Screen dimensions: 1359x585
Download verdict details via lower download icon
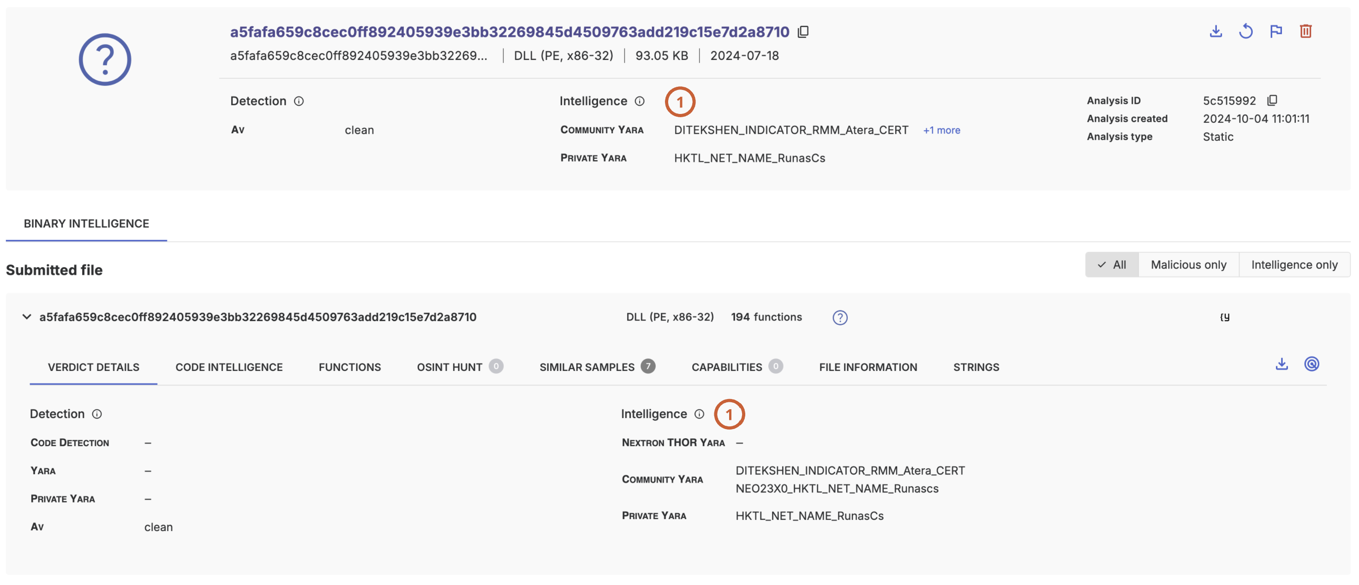click(1281, 364)
